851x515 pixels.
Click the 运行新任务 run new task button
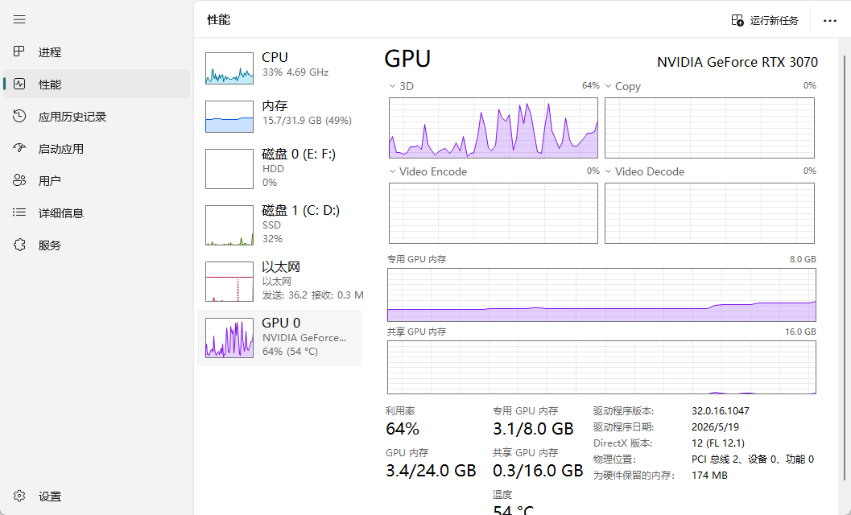tap(765, 21)
